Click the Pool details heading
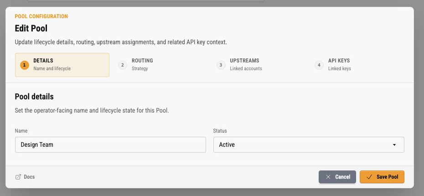This screenshot has width=424, height=196. (x=34, y=97)
